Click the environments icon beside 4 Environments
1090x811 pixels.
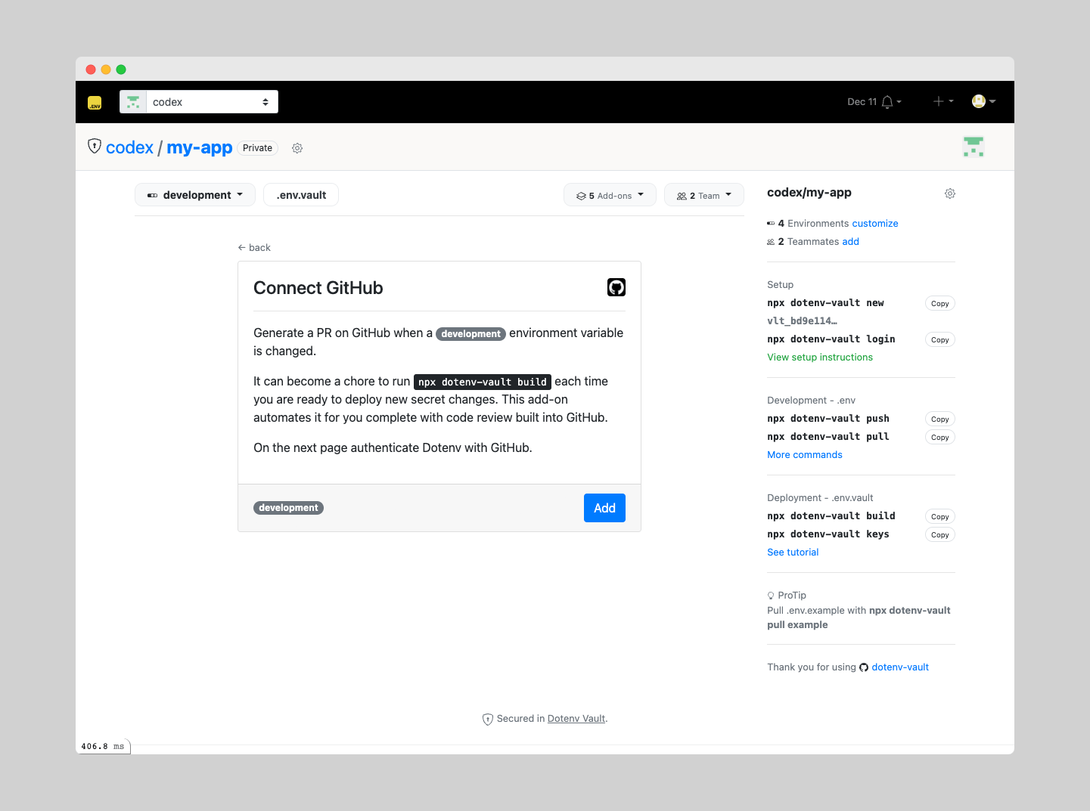[771, 224]
